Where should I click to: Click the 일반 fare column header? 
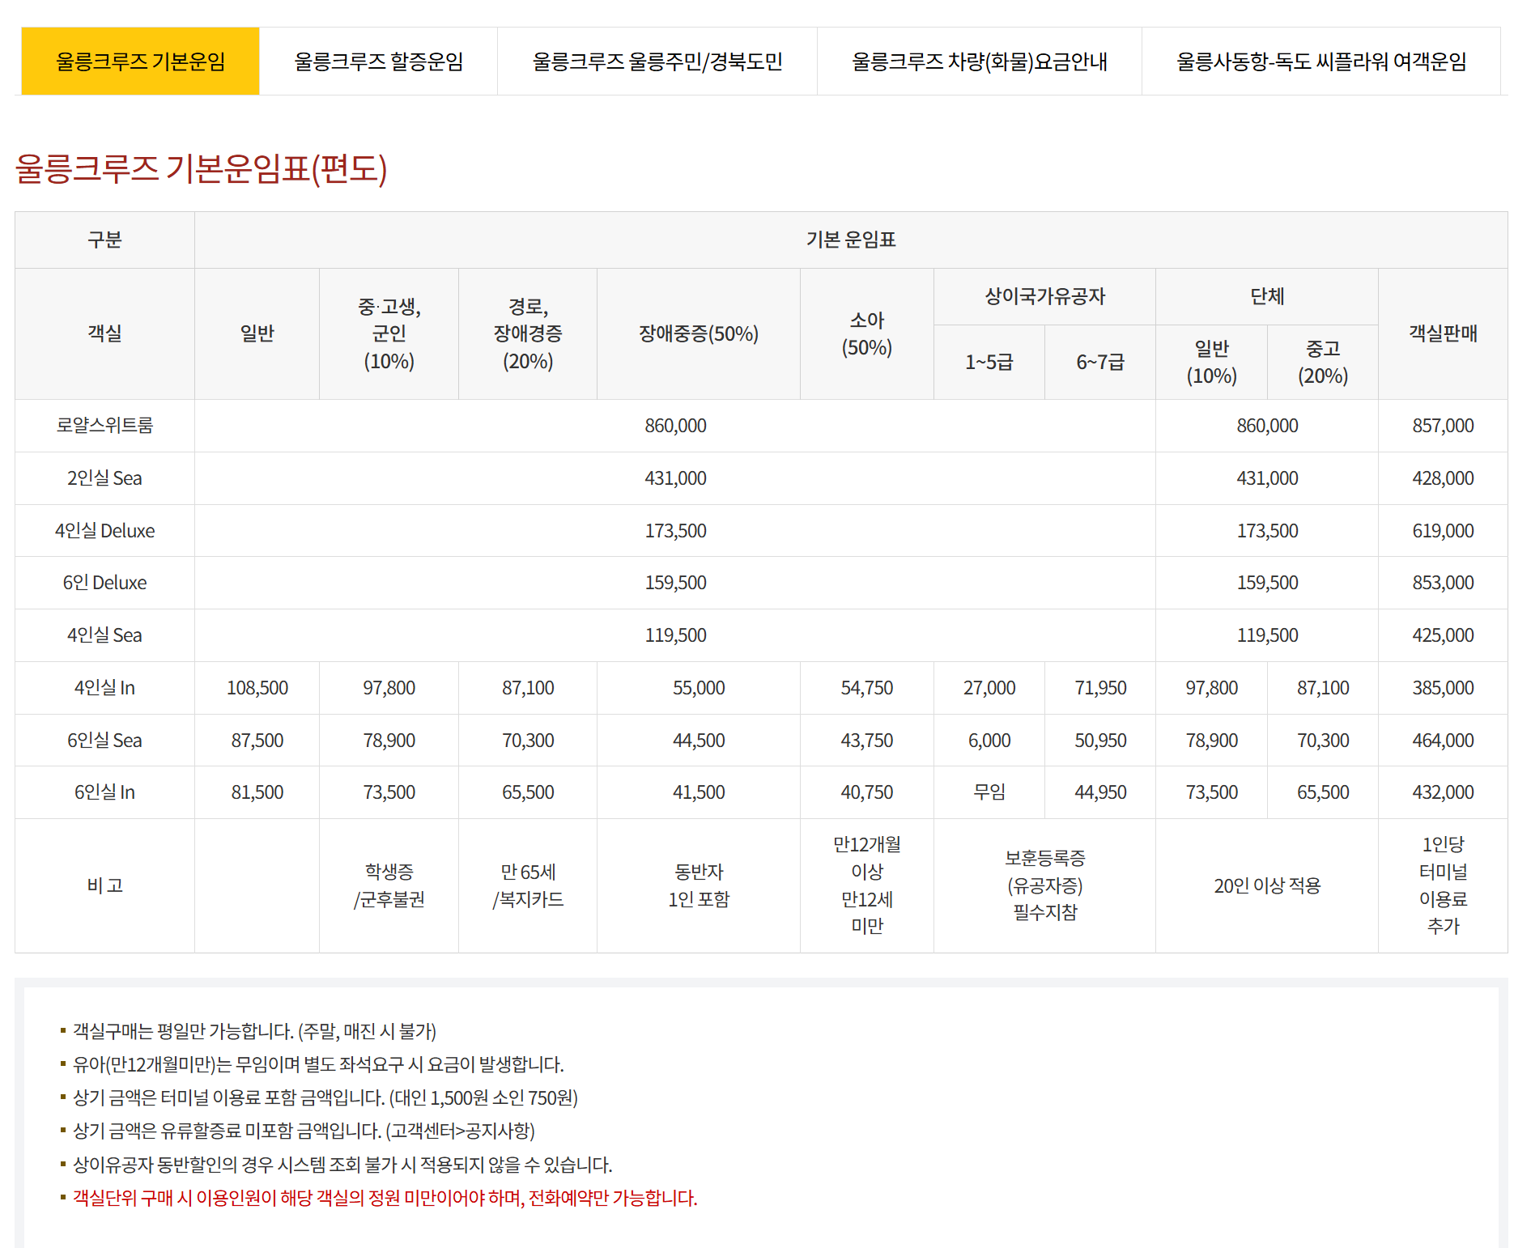[257, 333]
